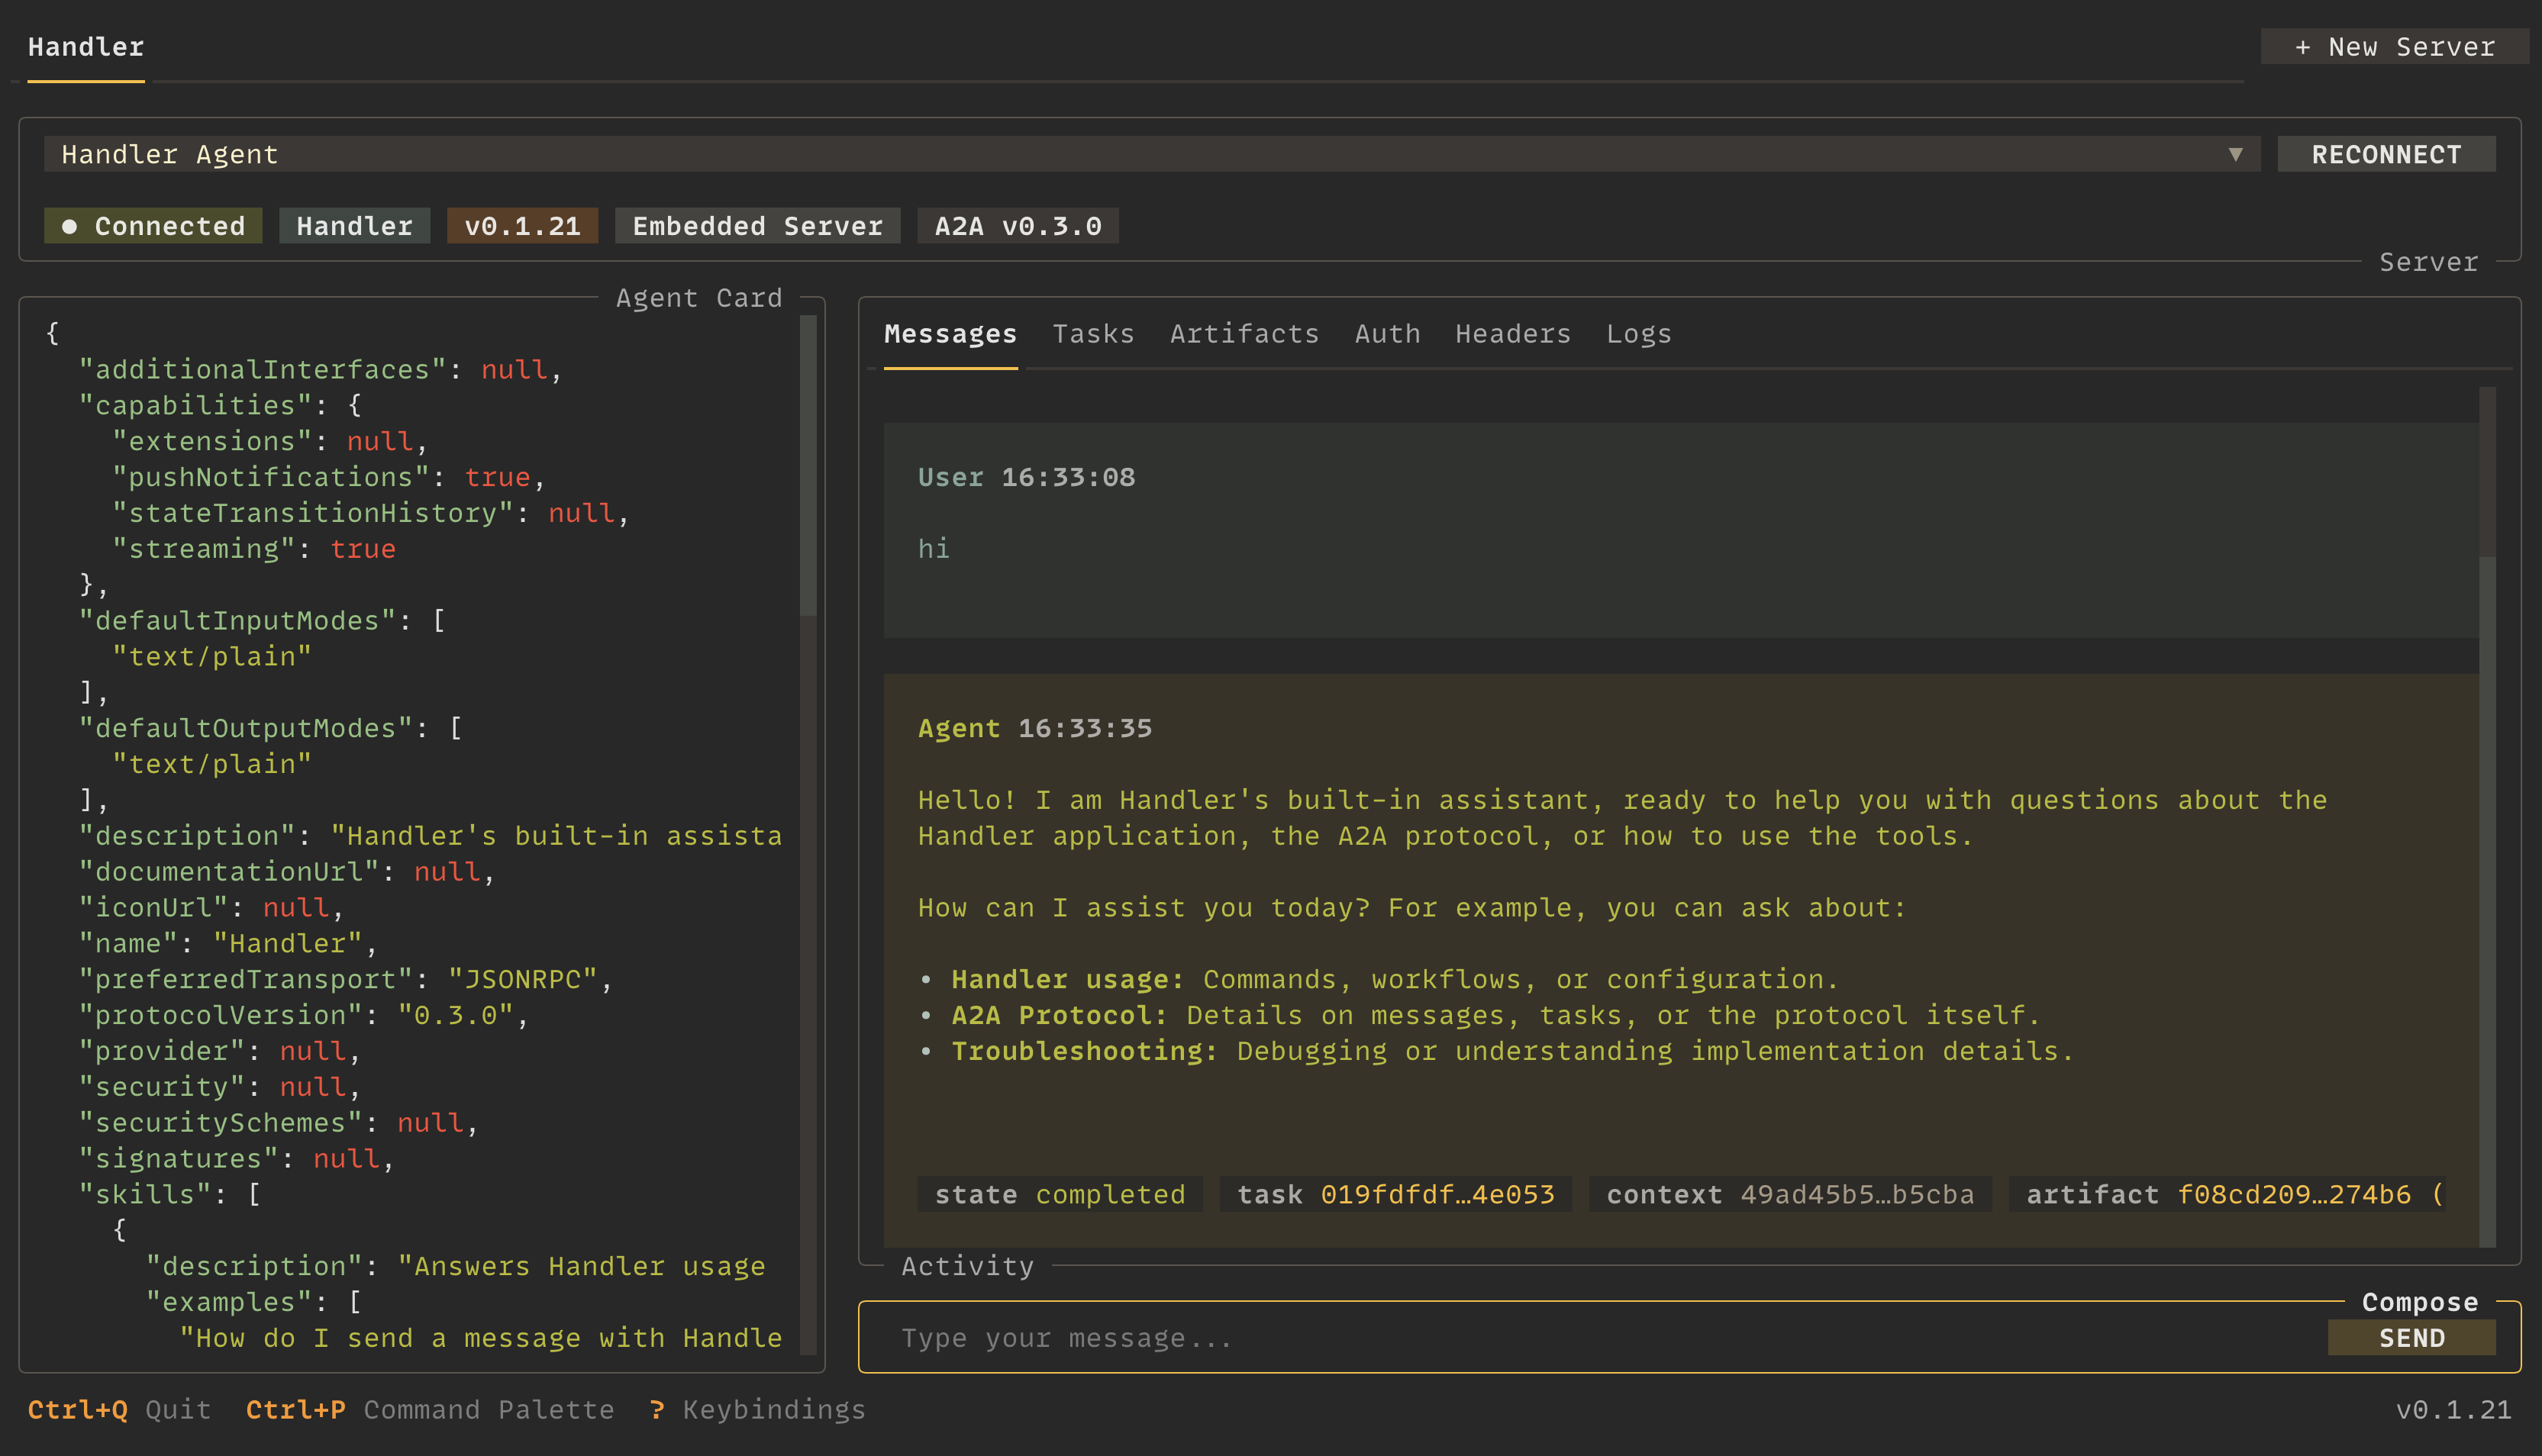The image size is (2542, 1456).
Task: Click the "signatures": null line
Action: click(237, 1159)
